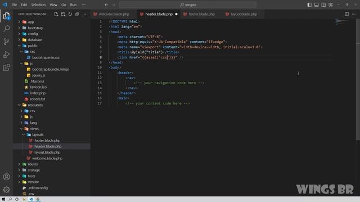Click the editor vertical scrollbar
The width and height of the screenshot is (360, 202).
[x=358, y=80]
